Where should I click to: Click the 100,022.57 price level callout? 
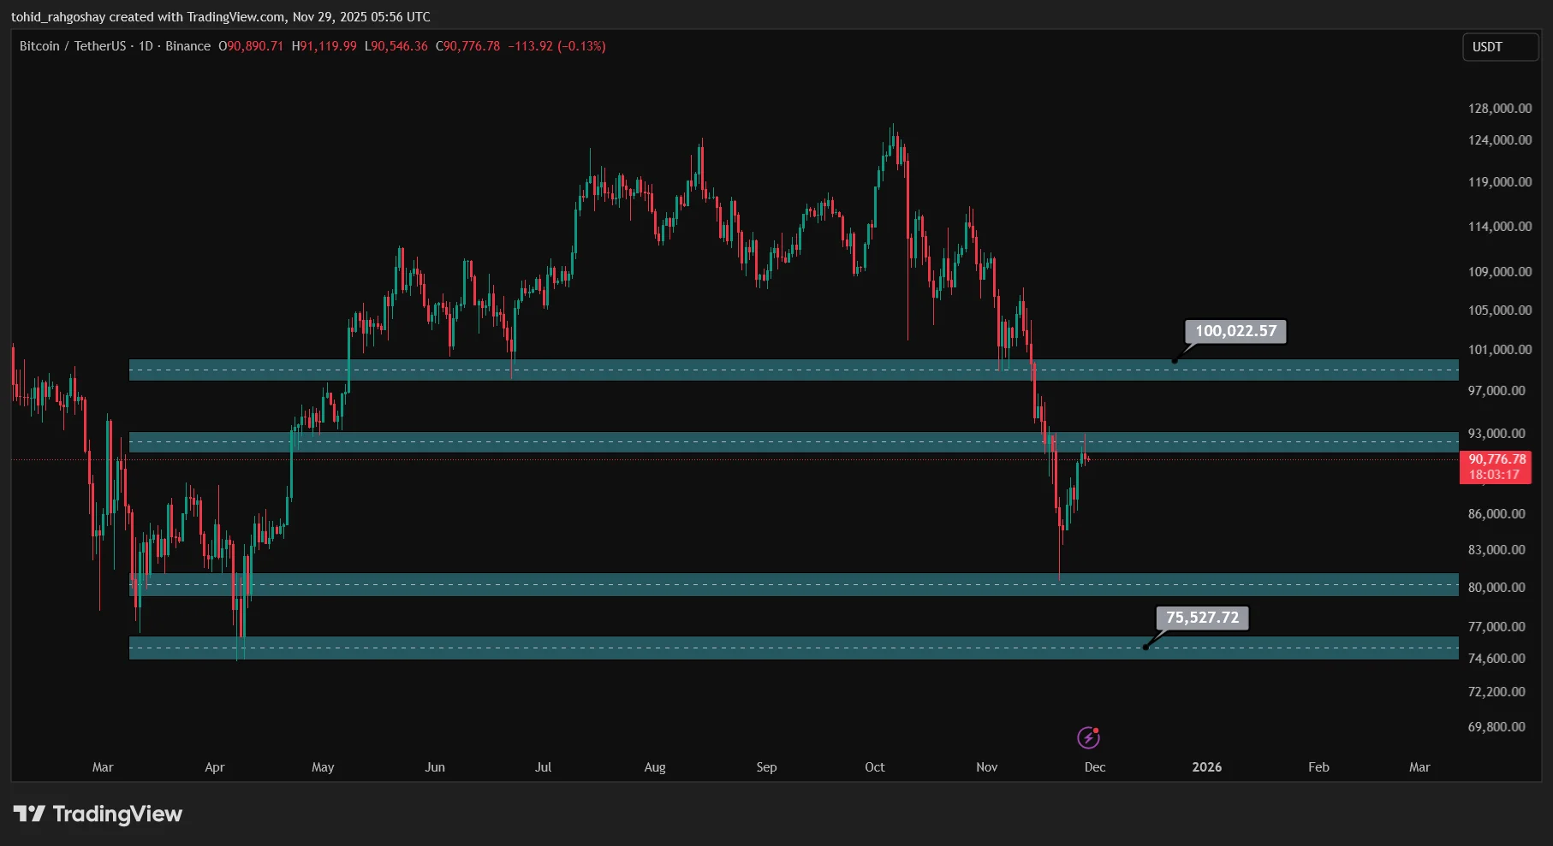(1235, 331)
